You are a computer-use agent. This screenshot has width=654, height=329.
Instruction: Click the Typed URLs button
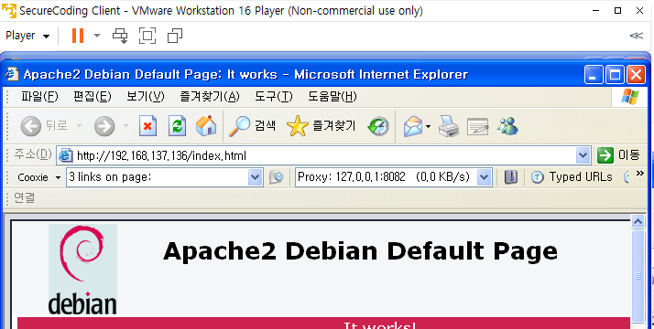pos(572,177)
